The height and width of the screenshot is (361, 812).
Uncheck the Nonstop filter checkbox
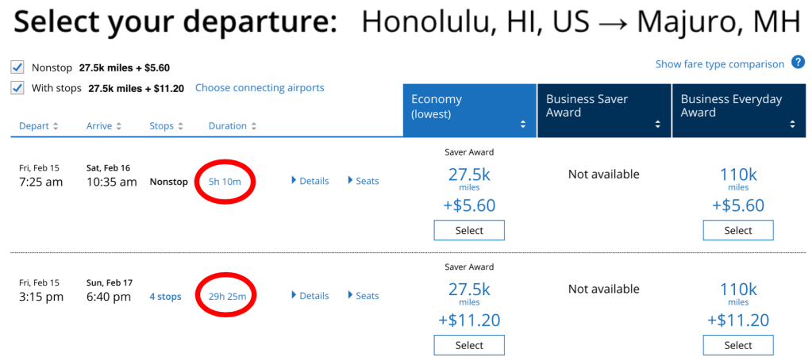point(17,68)
